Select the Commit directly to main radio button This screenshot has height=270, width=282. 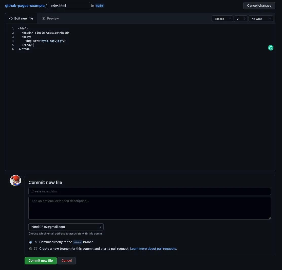31,242
